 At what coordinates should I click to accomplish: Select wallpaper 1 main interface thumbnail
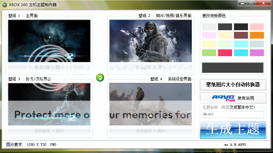(49, 41)
